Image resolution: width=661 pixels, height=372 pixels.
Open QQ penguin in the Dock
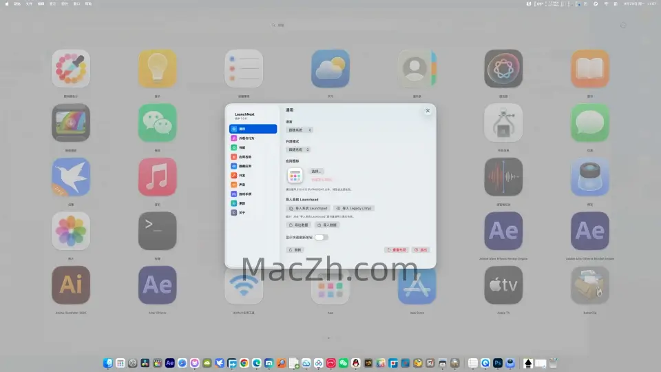355,363
